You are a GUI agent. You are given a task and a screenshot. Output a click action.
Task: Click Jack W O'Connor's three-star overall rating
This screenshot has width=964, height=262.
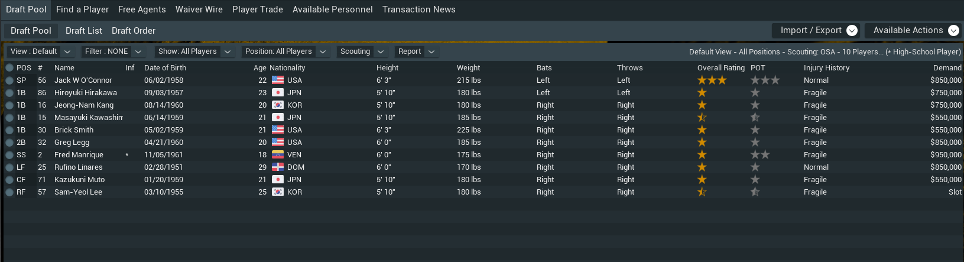tap(712, 80)
